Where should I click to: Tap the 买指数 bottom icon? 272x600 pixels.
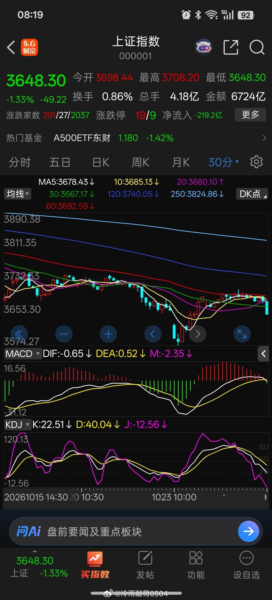click(x=95, y=565)
